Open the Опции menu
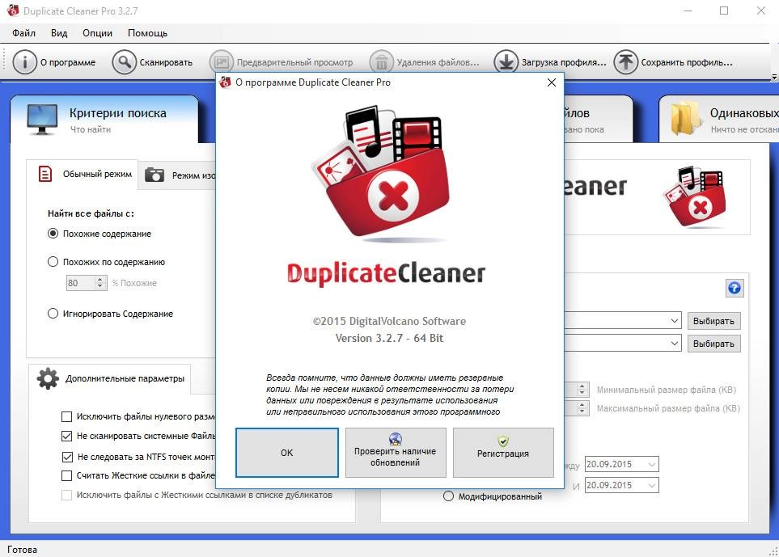 tap(97, 33)
